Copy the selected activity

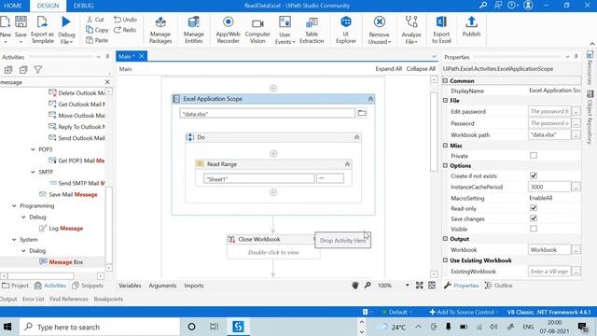[x=97, y=30]
